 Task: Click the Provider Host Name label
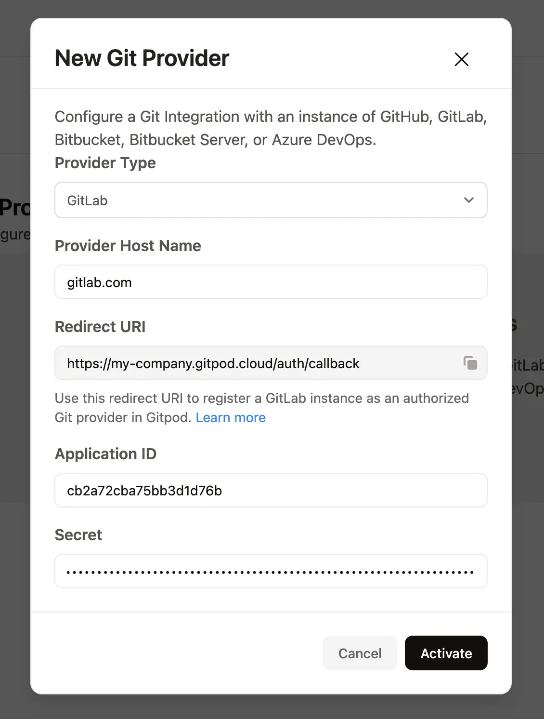point(128,246)
